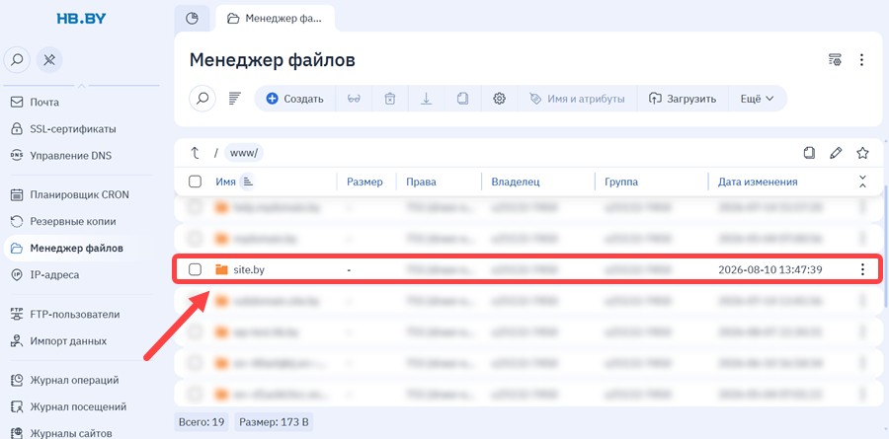The width and height of the screenshot is (889, 439).
Task: Select the Менеджер фа... tab
Action: pos(275,19)
